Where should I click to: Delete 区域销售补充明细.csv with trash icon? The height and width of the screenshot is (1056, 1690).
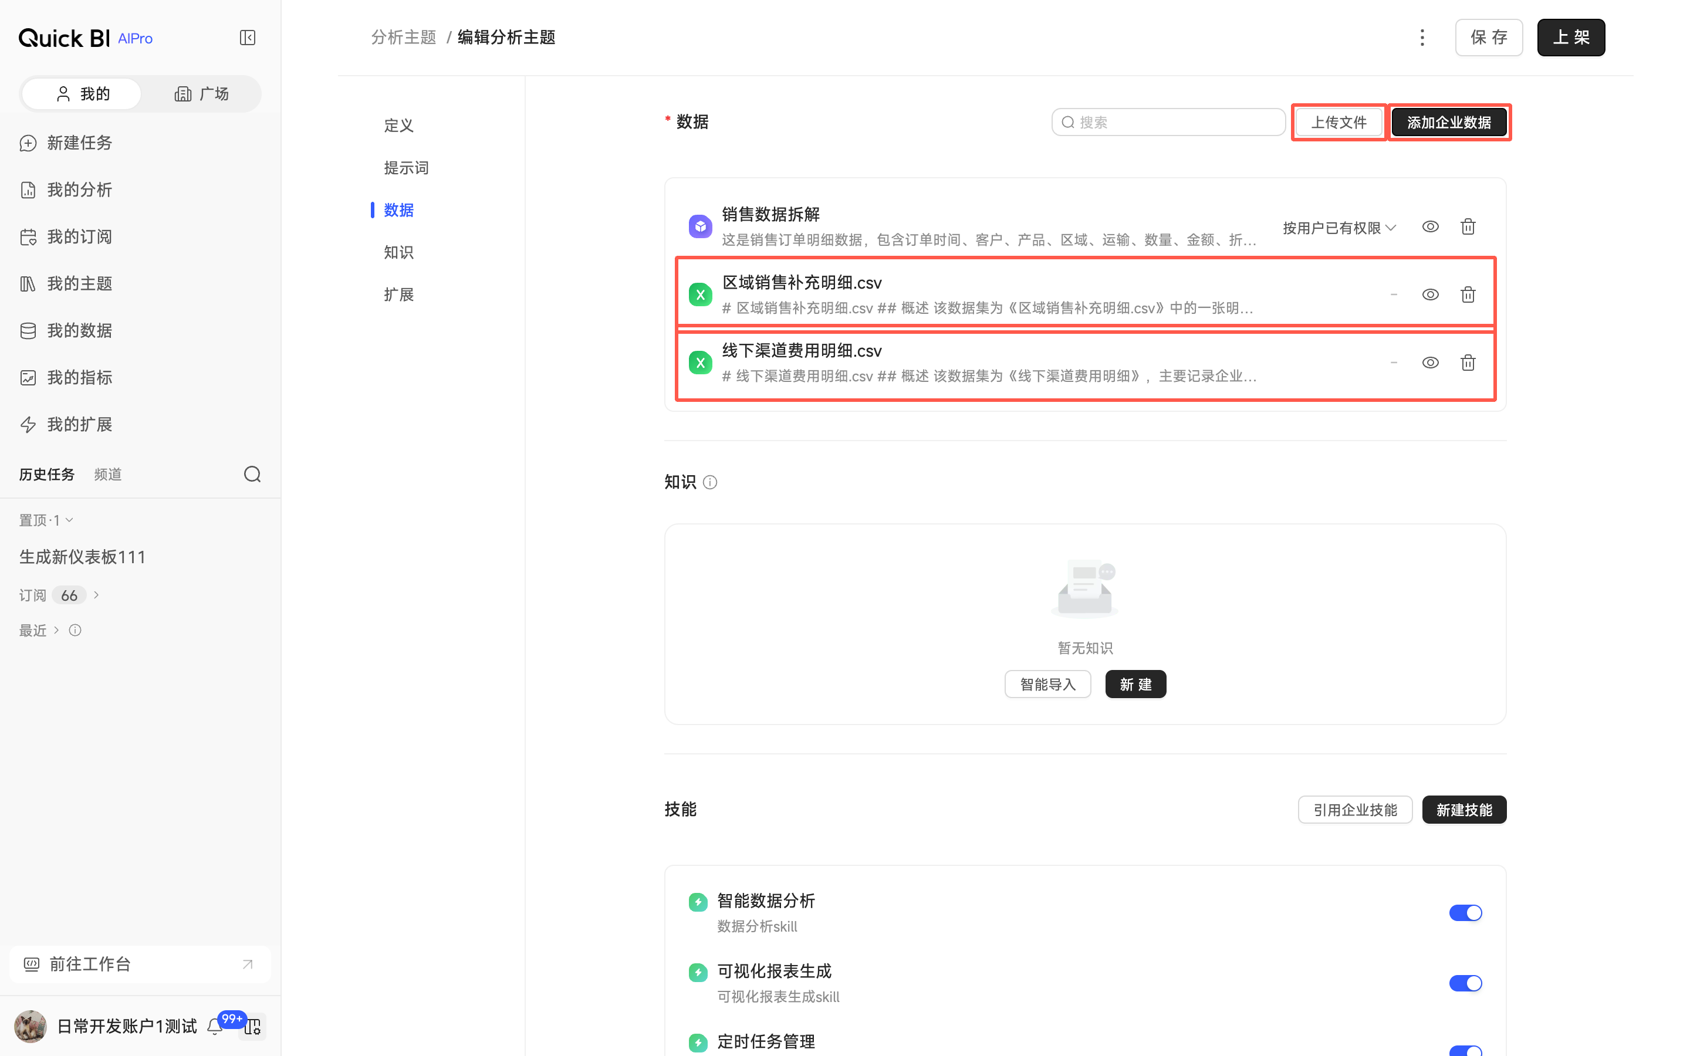click(x=1468, y=295)
